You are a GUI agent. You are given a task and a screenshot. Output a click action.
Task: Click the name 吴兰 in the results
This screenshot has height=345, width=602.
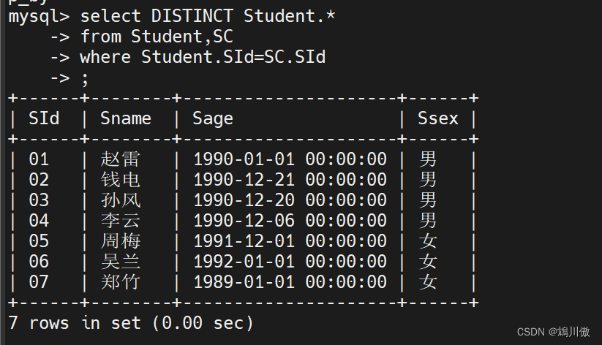(121, 261)
